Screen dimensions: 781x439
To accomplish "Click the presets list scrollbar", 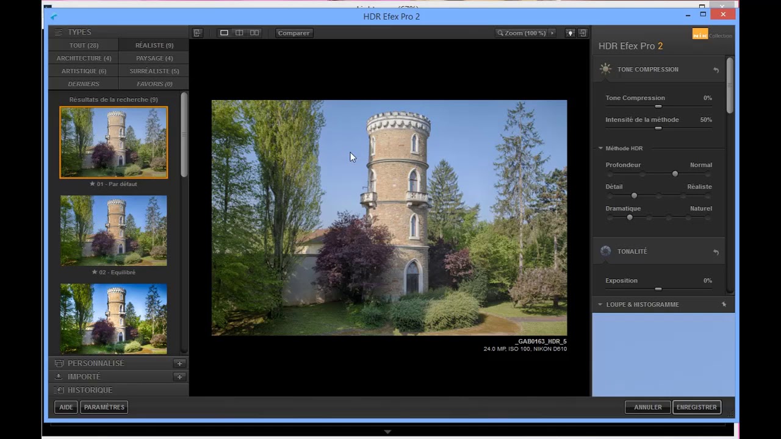I will click(184, 134).
